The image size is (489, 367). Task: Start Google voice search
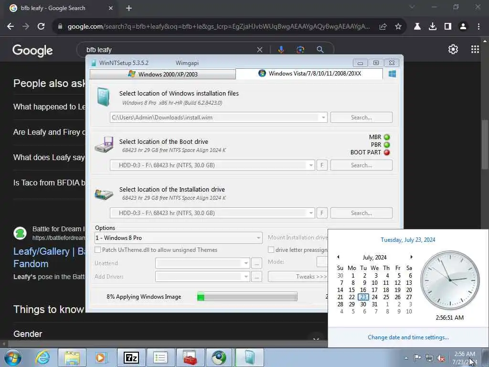[x=281, y=50]
